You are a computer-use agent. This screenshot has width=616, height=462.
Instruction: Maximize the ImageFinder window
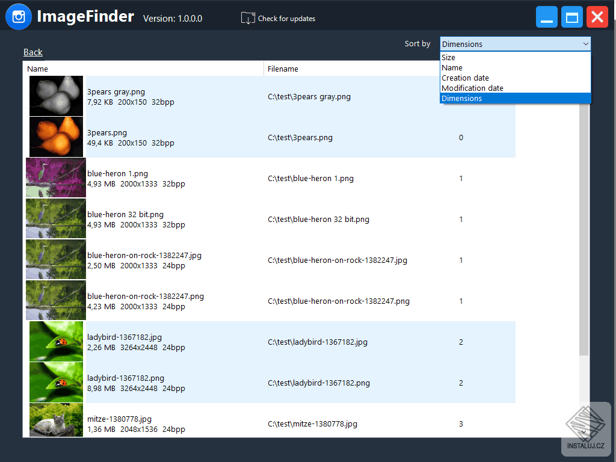(571, 17)
